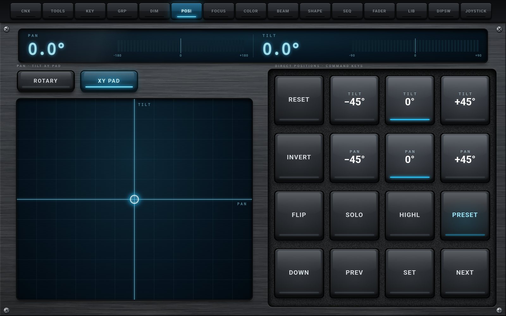
Task: Set tilt to −45° preset key
Action: [354, 100]
